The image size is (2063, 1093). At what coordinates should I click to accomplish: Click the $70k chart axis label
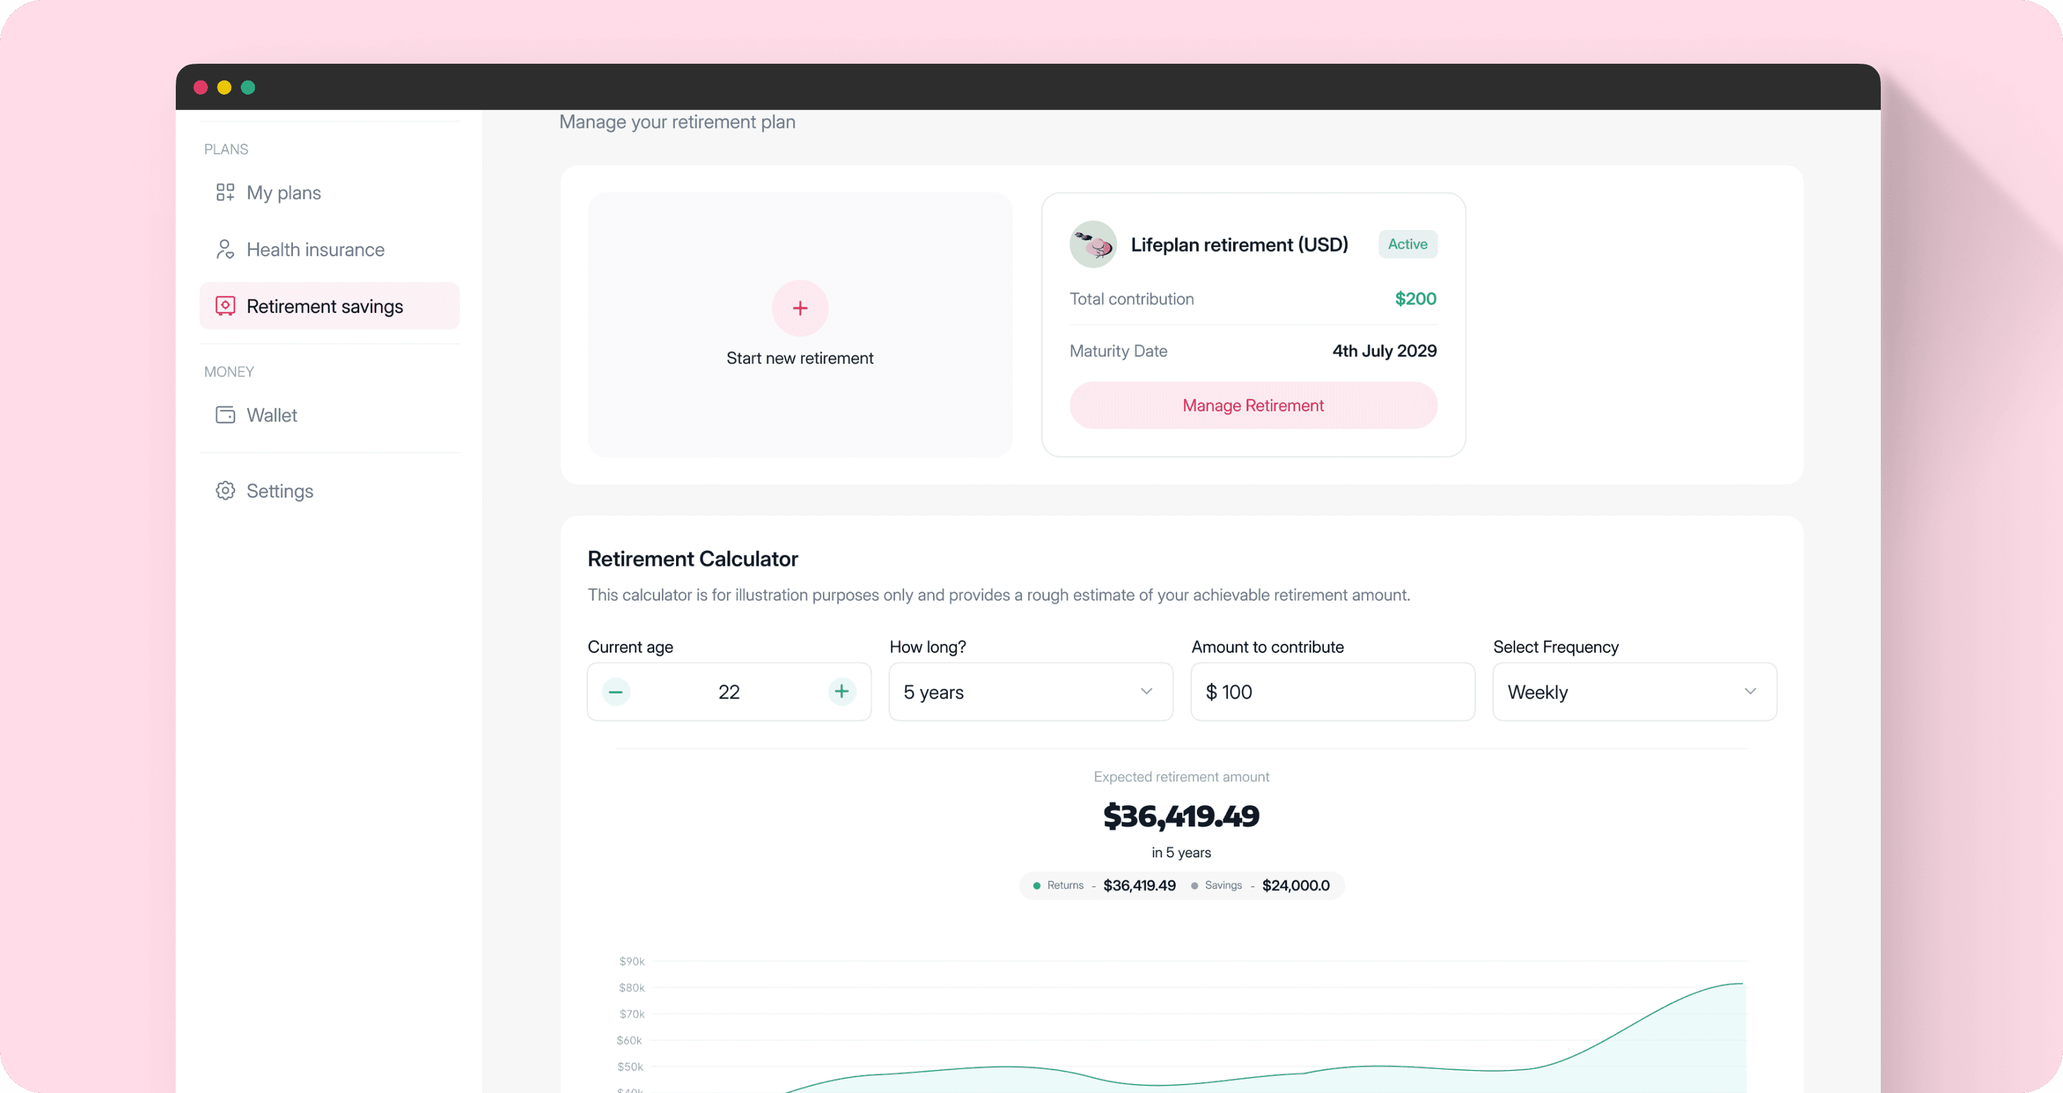[x=632, y=1014]
